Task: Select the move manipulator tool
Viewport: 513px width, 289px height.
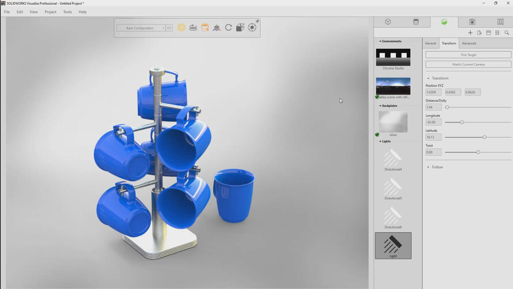Action: coord(216,28)
